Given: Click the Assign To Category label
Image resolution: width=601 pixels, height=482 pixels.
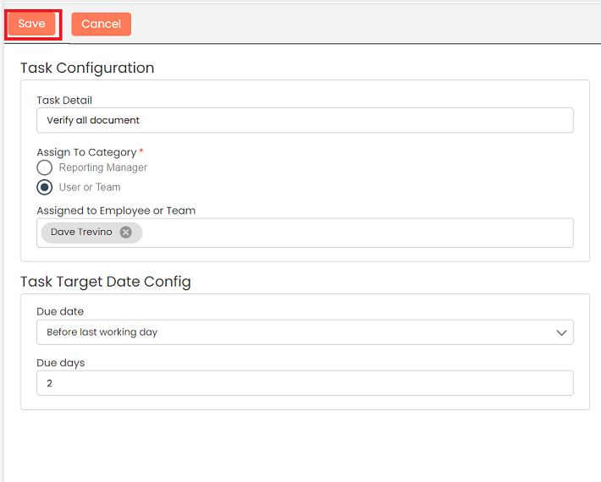Looking at the screenshot, I should click(86, 152).
